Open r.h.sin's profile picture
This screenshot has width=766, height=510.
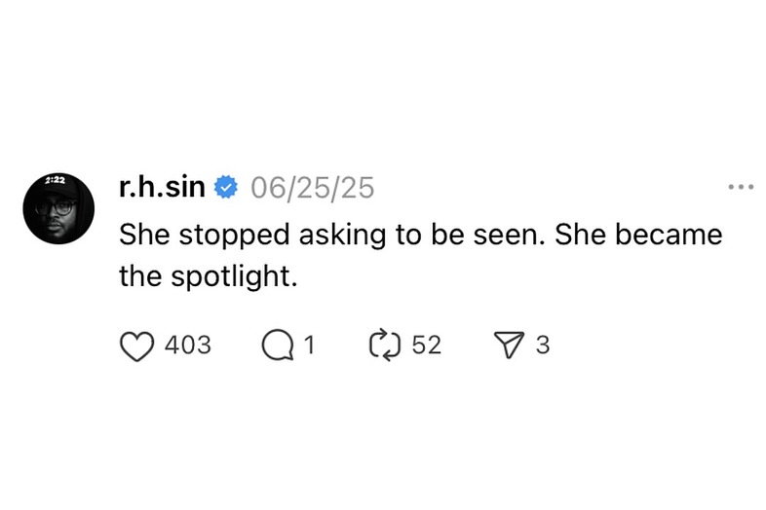(58, 210)
